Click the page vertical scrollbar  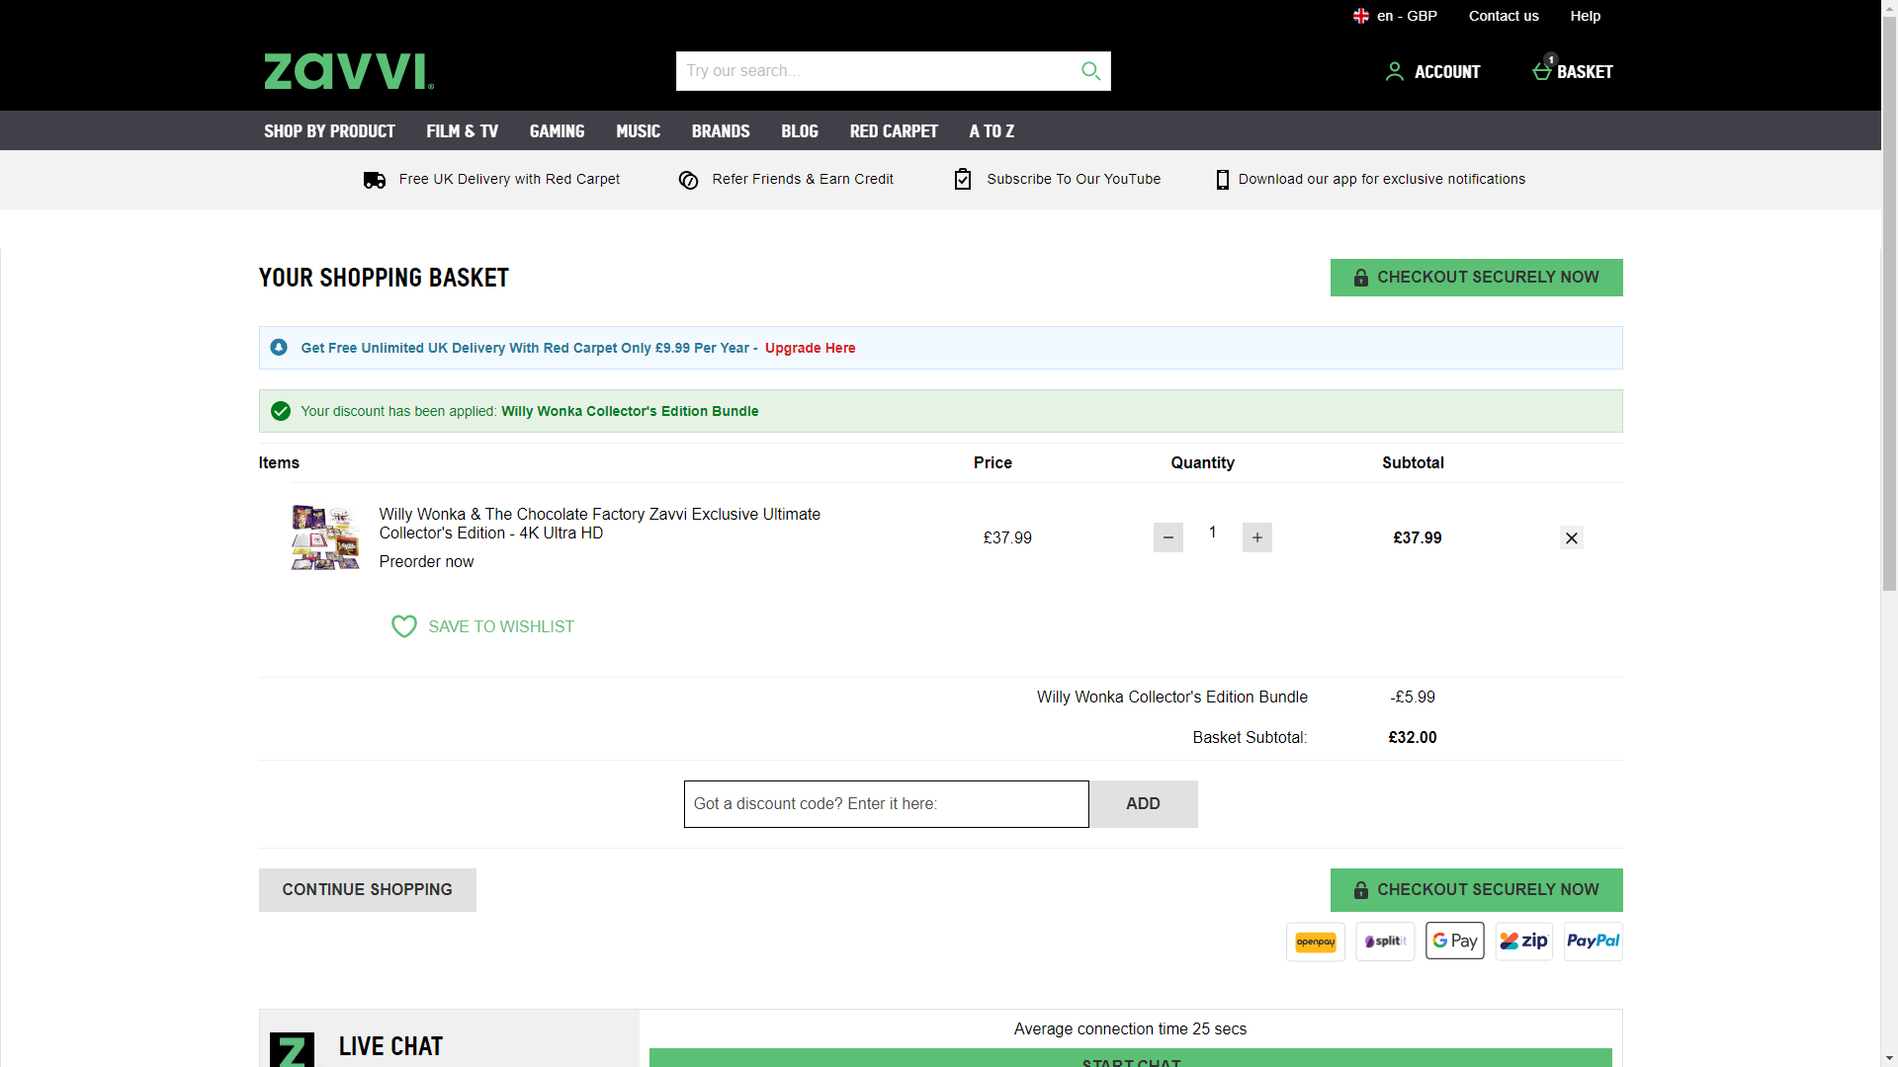coord(1889,302)
